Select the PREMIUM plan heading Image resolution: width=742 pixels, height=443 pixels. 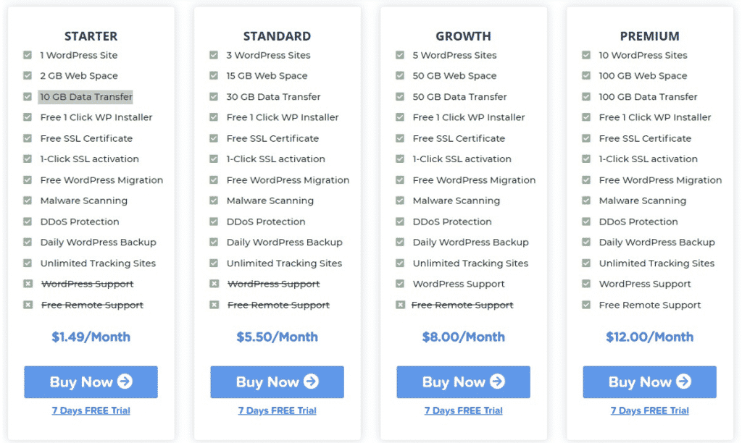click(649, 35)
